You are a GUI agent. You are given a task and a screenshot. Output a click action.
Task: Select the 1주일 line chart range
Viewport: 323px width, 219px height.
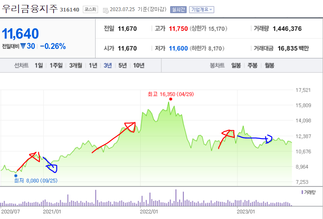tap(56, 66)
